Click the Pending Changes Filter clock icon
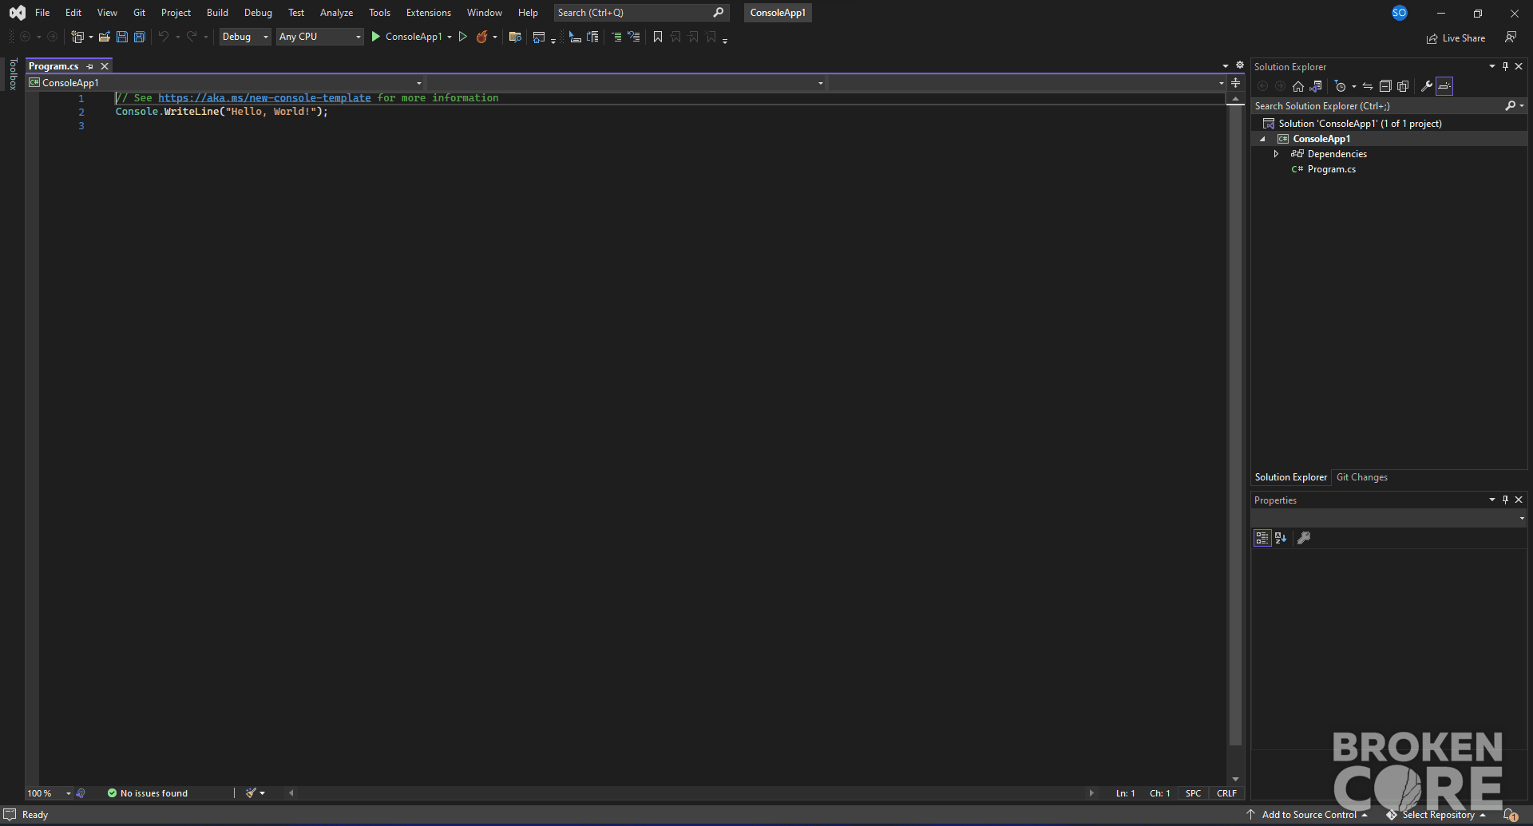This screenshot has height=826, width=1533. click(1341, 86)
